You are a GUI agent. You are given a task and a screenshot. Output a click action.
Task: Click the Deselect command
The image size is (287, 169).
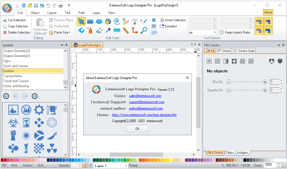click(x=168, y=26)
